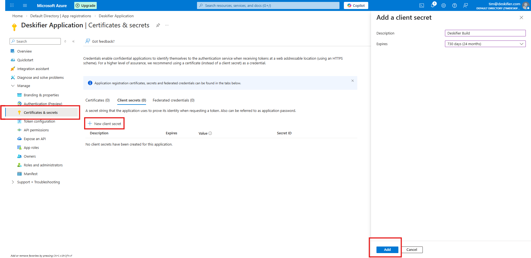
Task: Open Diagnose and solve problems
Action: [40, 77]
